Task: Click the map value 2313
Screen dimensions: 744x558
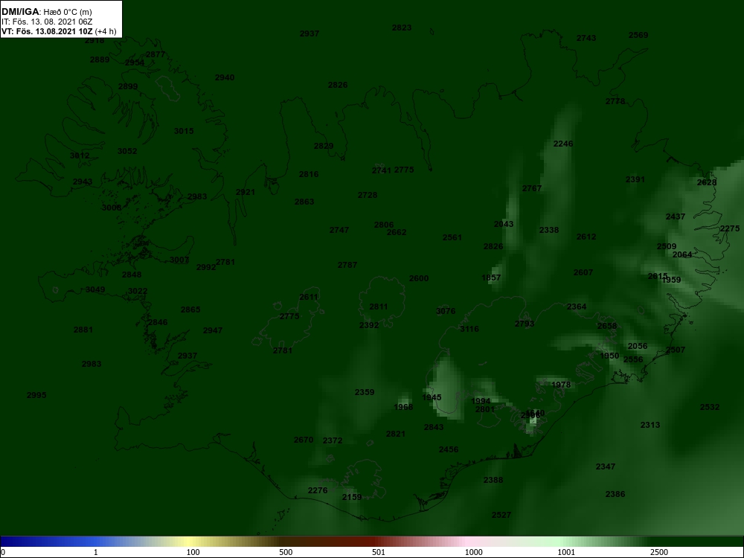Action: [650, 425]
